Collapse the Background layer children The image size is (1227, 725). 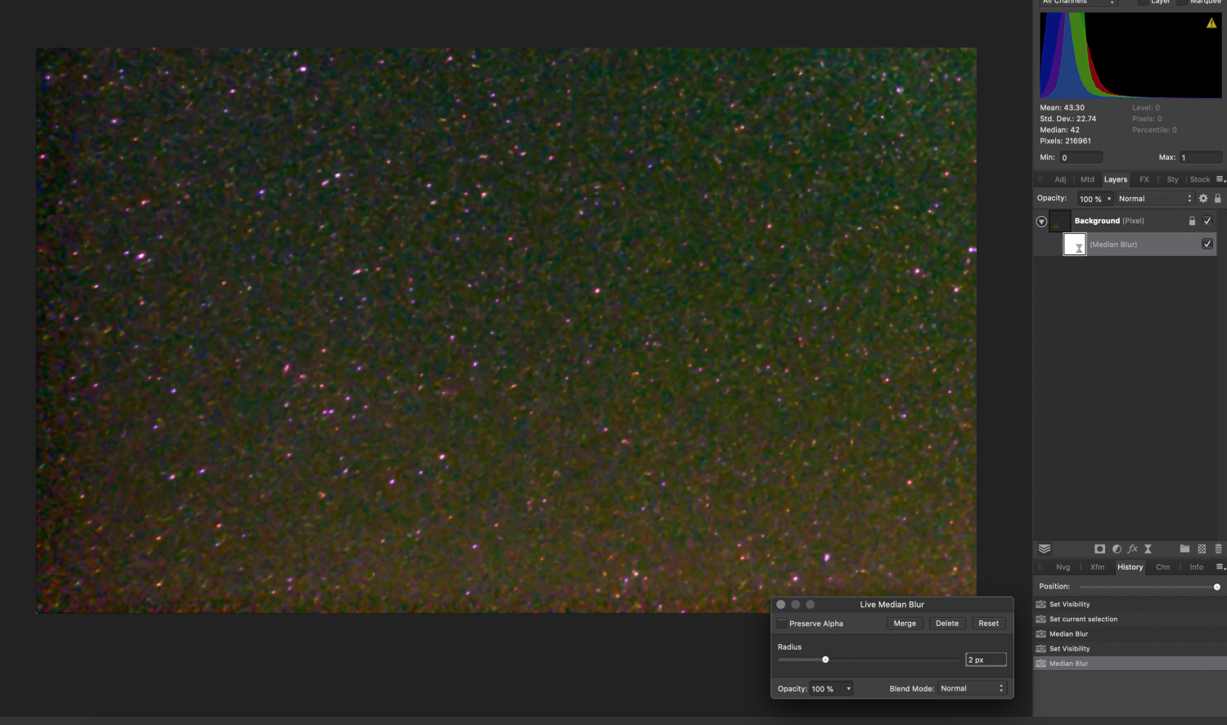(1041, 221)
